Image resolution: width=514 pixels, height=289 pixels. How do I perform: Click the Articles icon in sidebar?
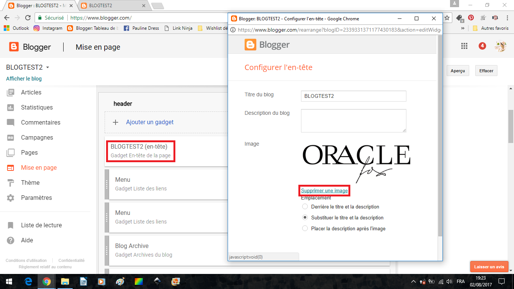click(11, 92)
